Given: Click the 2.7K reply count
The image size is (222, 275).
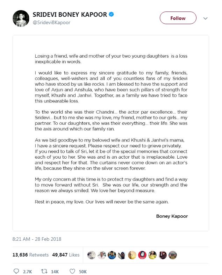Looking at the screenshot, I should (x=27, y=271).
